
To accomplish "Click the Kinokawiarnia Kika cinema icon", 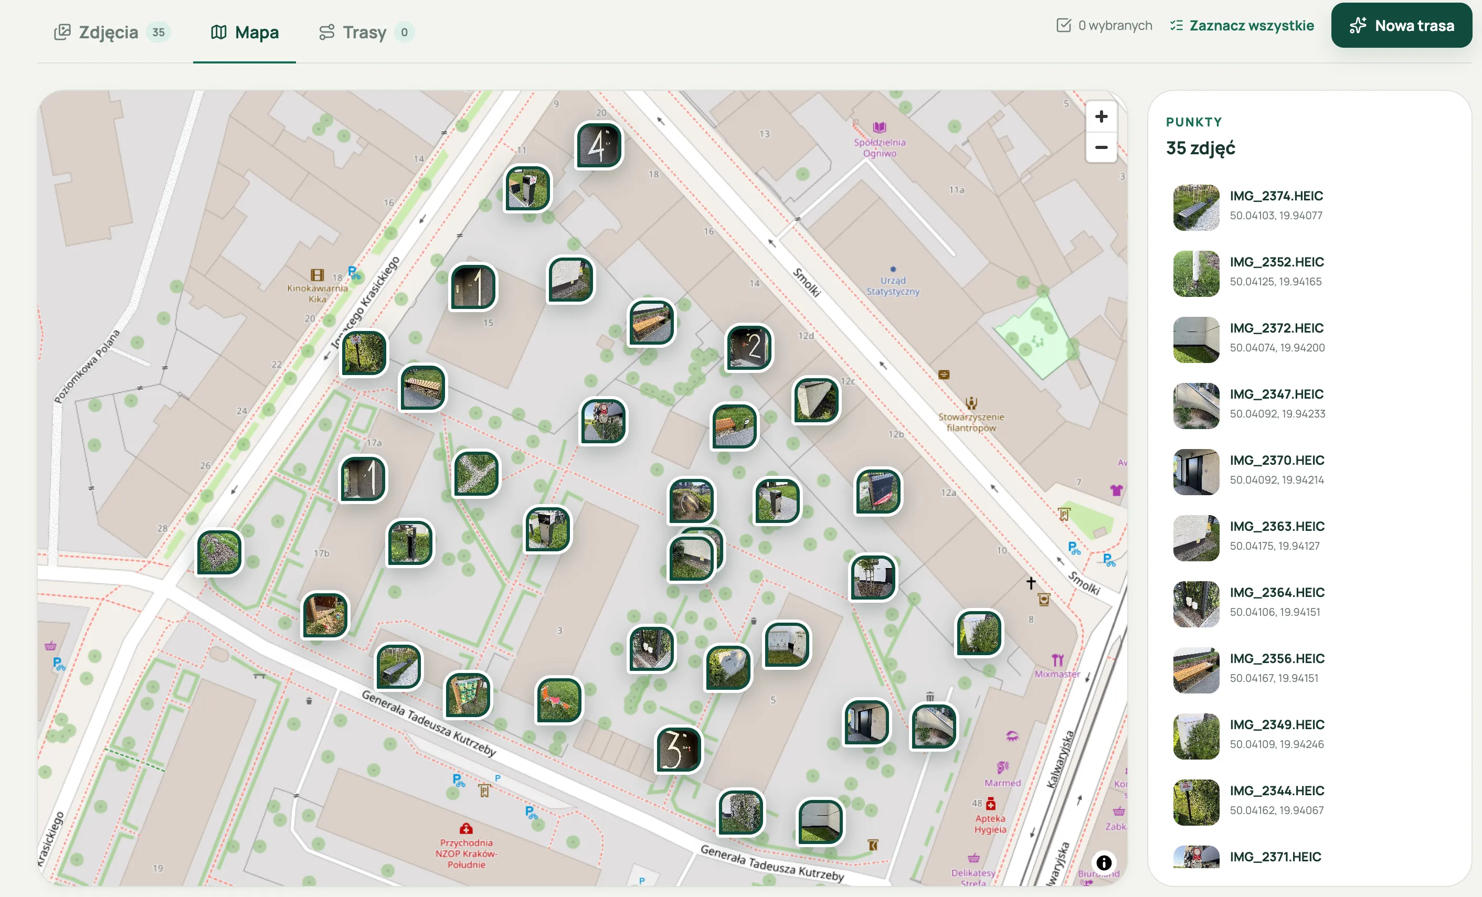I will point(317,275).
